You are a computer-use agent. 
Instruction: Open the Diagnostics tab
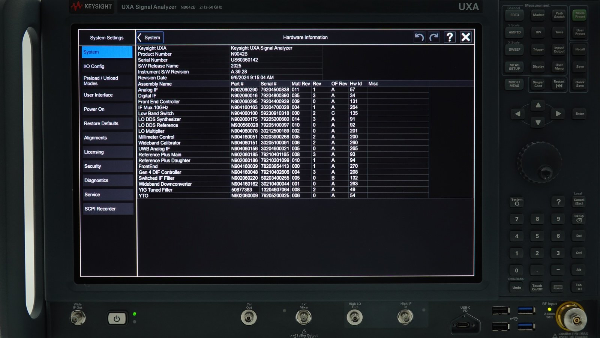(x=107, y=180)
